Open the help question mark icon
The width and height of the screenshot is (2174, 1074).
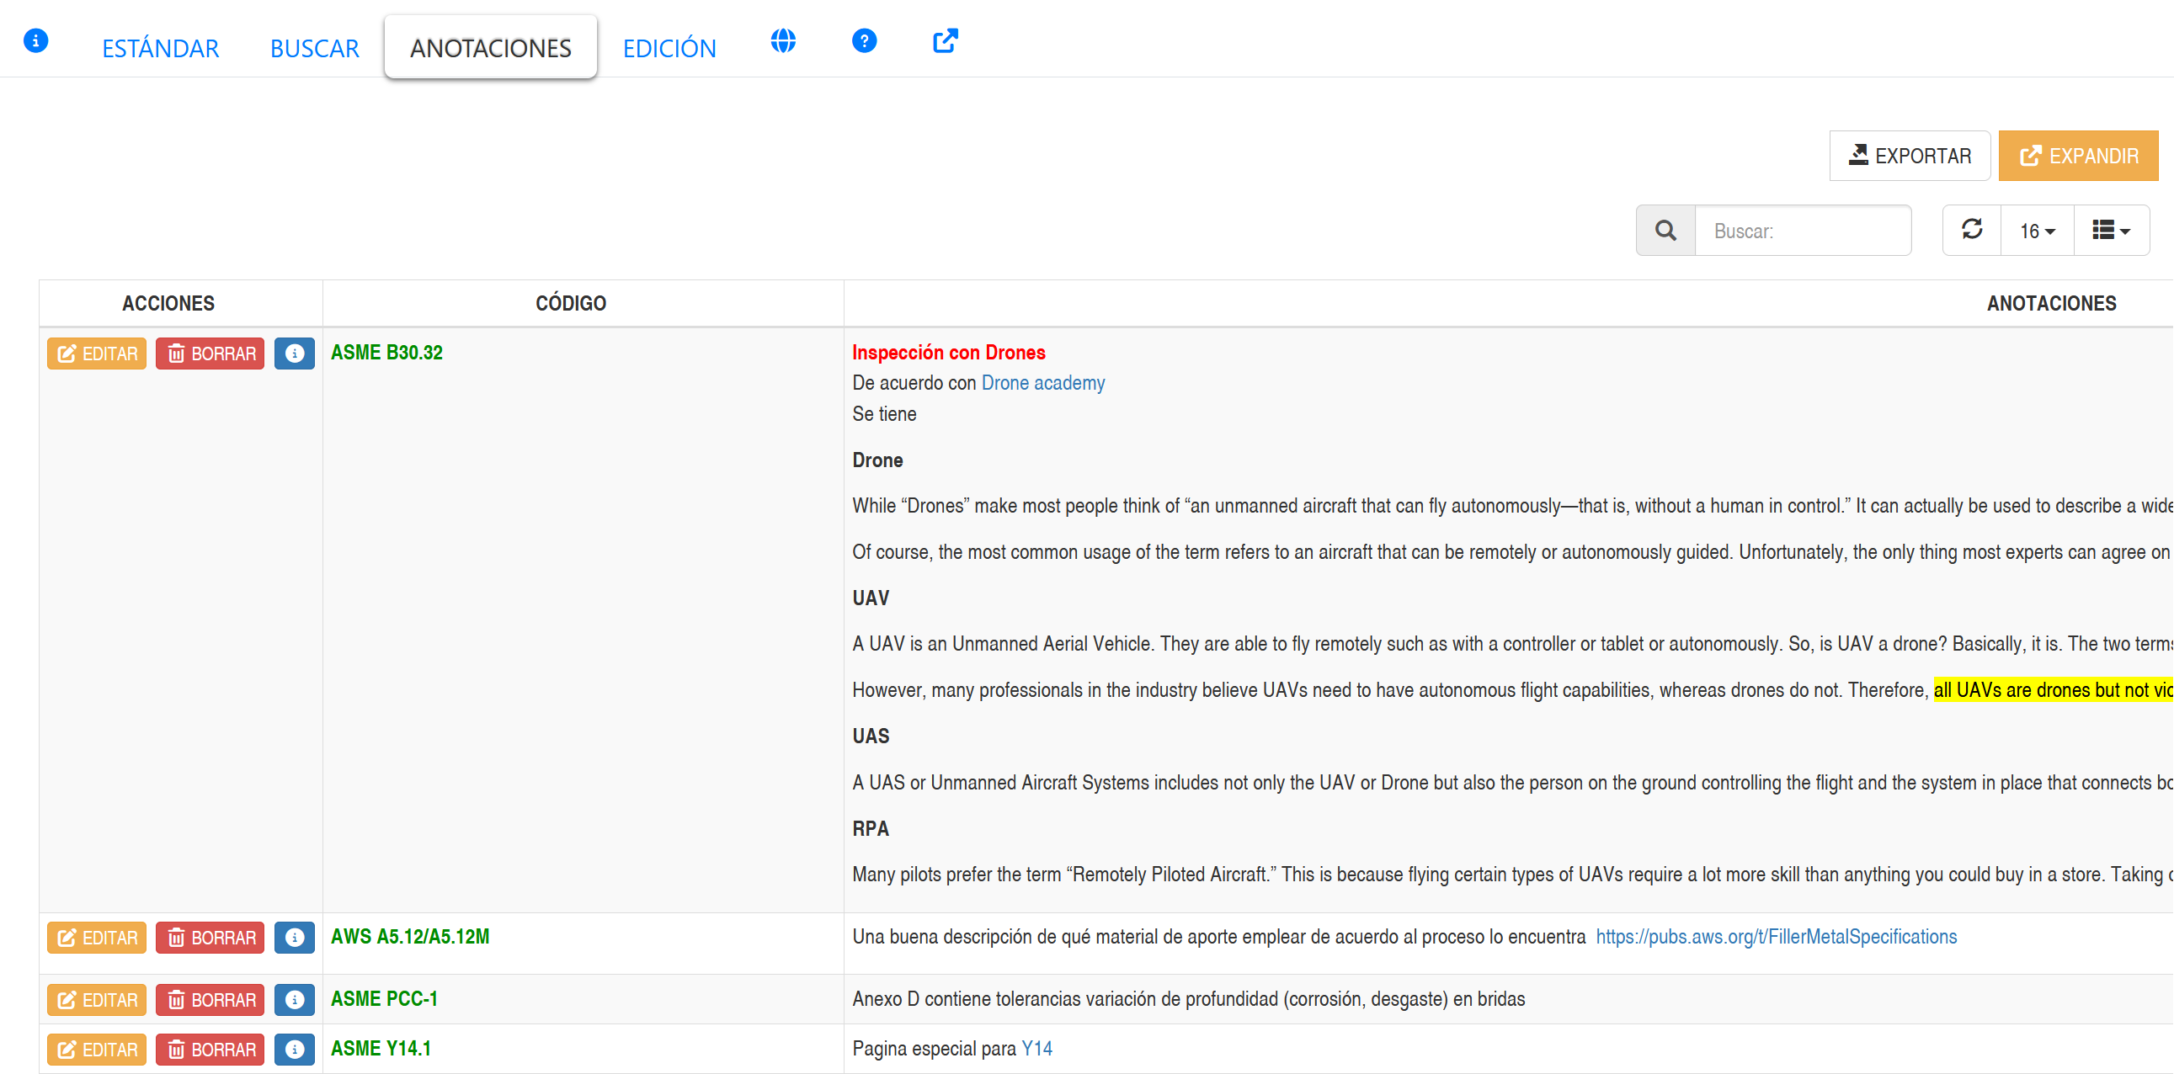pos(863,40)
